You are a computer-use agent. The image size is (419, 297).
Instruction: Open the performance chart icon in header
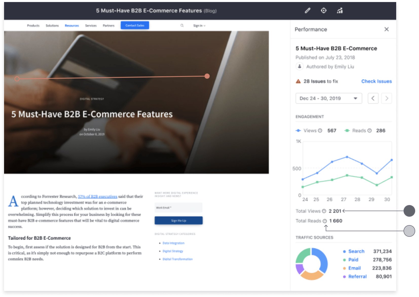click(x=340, y=11)
